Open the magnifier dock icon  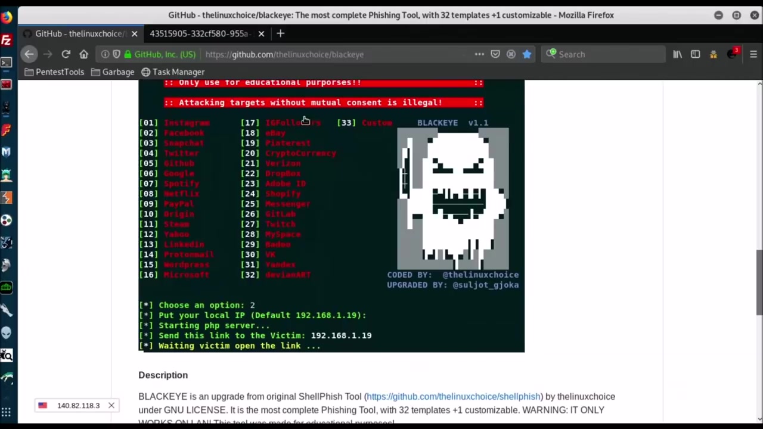click(6, 356)
